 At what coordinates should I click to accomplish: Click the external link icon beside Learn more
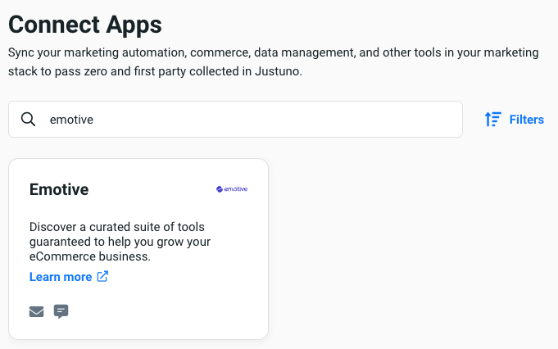point(102,277)
